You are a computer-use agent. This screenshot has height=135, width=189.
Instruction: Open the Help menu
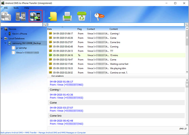(27, 8)
